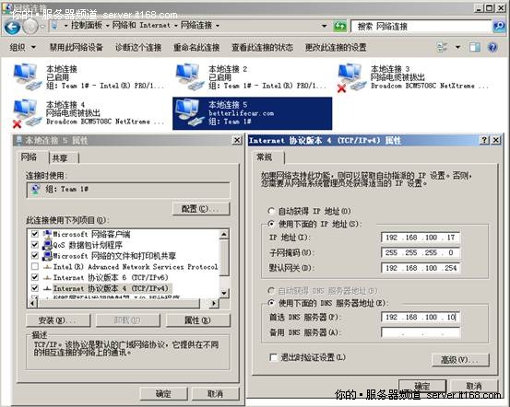Click the 首选 DNS 服务器 input field
This screenshot has height=407, width=510.
point(421,317)
